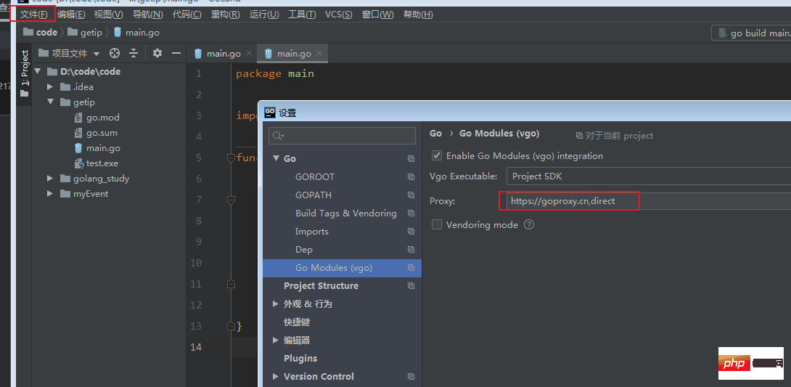Open the 窗口(W) menu
Screen dimensions: 791x387
tap(378, 14)
